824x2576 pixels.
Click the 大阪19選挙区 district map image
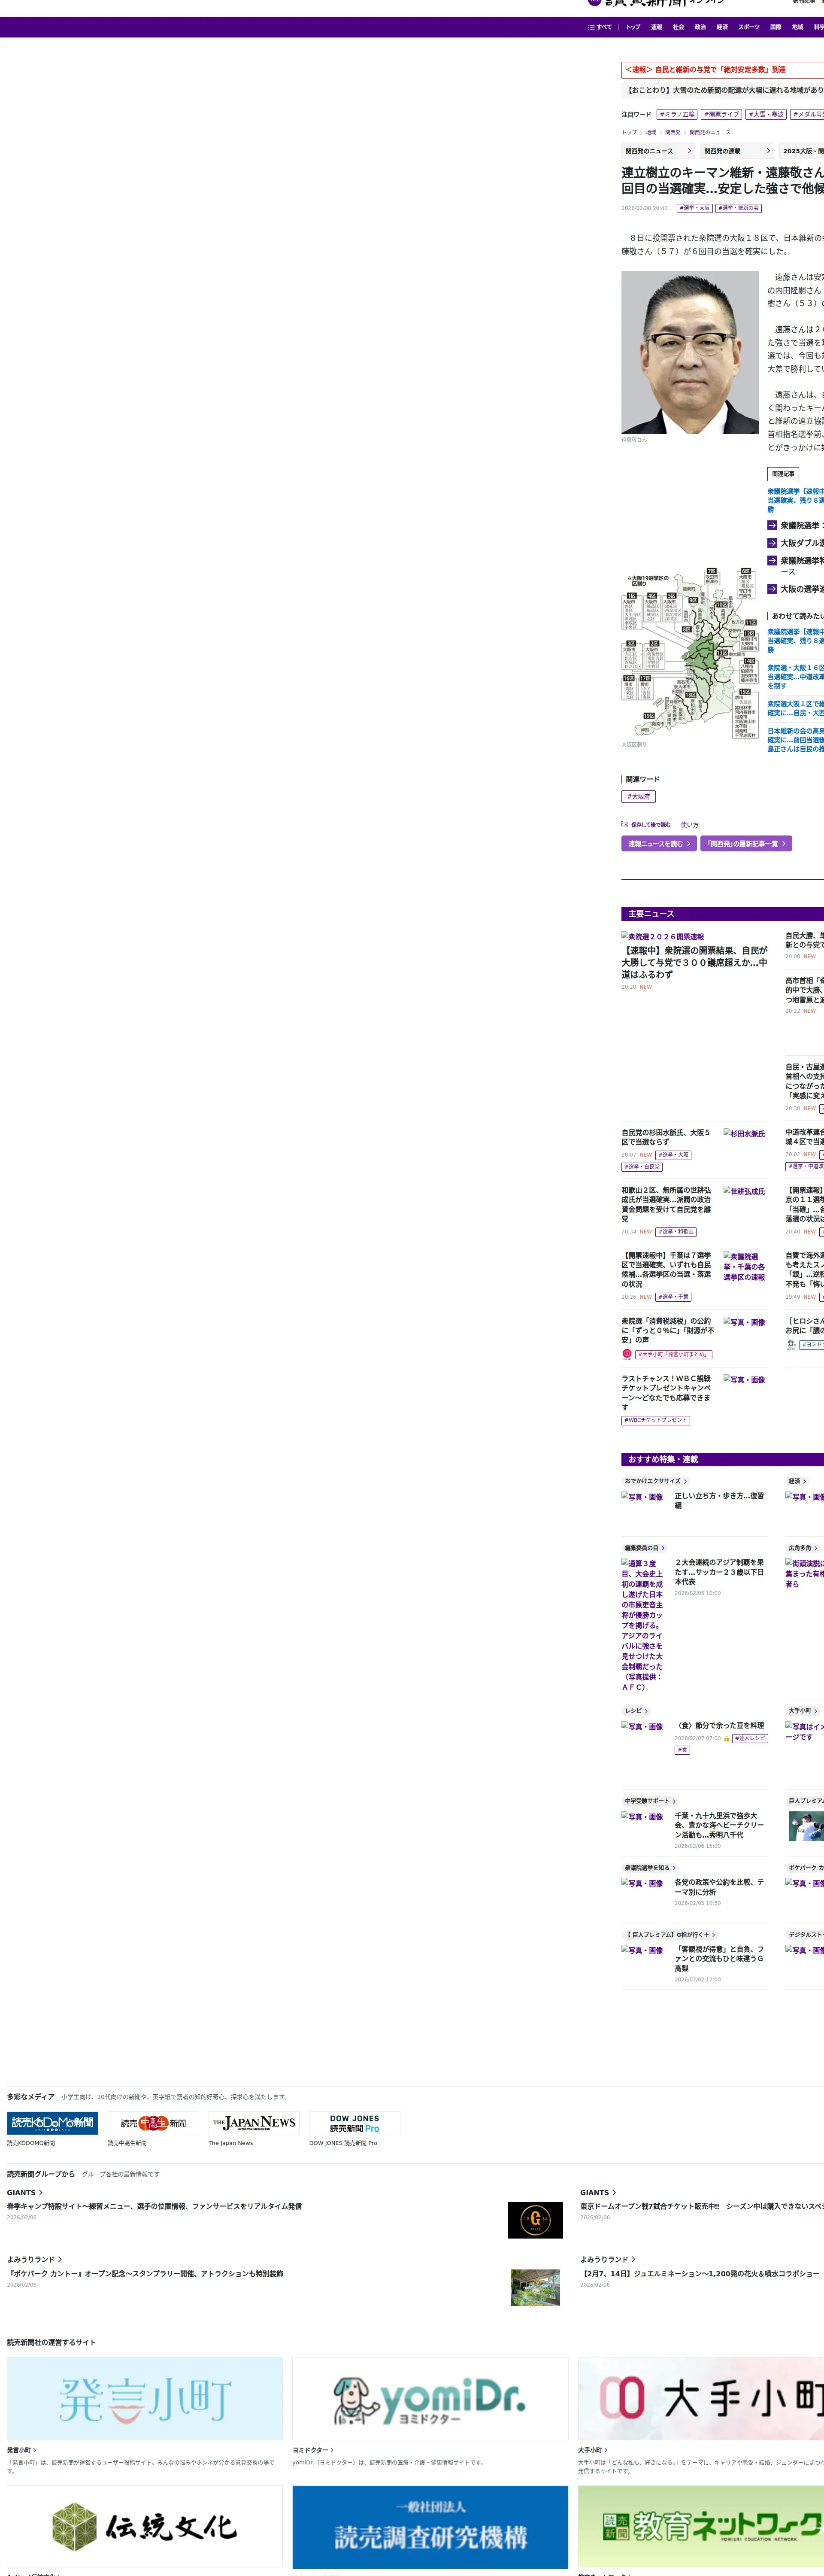(x=690, y=652)
